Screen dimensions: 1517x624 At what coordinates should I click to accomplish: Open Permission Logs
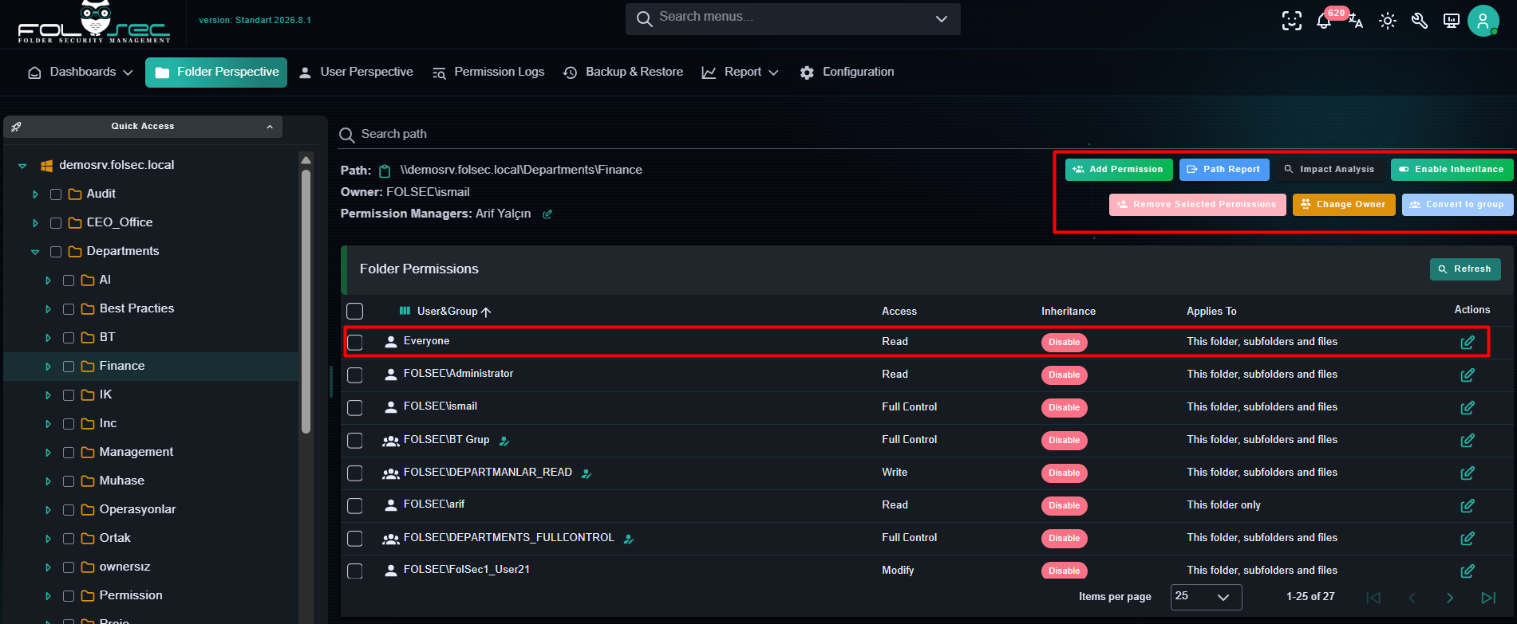(x=488, y=72)
